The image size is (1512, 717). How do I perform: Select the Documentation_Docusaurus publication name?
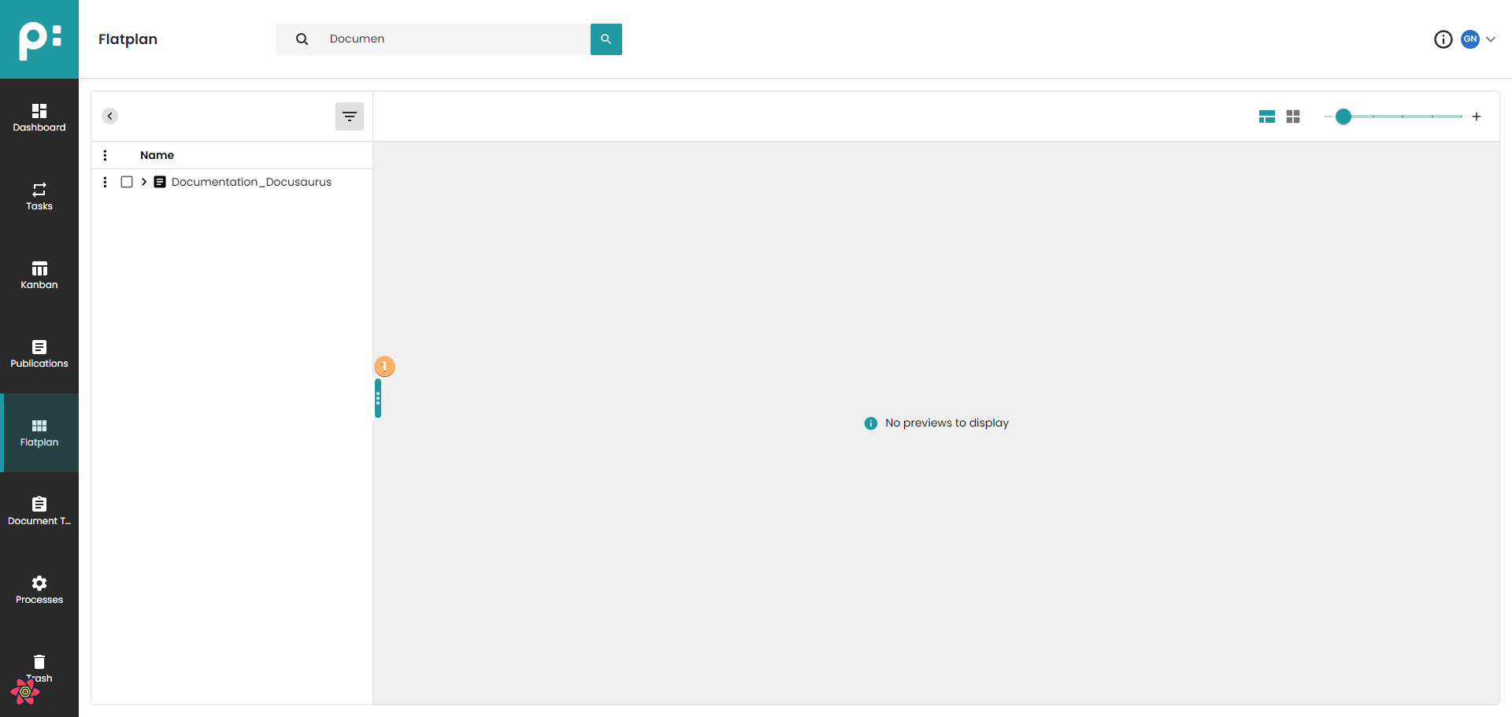(251, 182)
